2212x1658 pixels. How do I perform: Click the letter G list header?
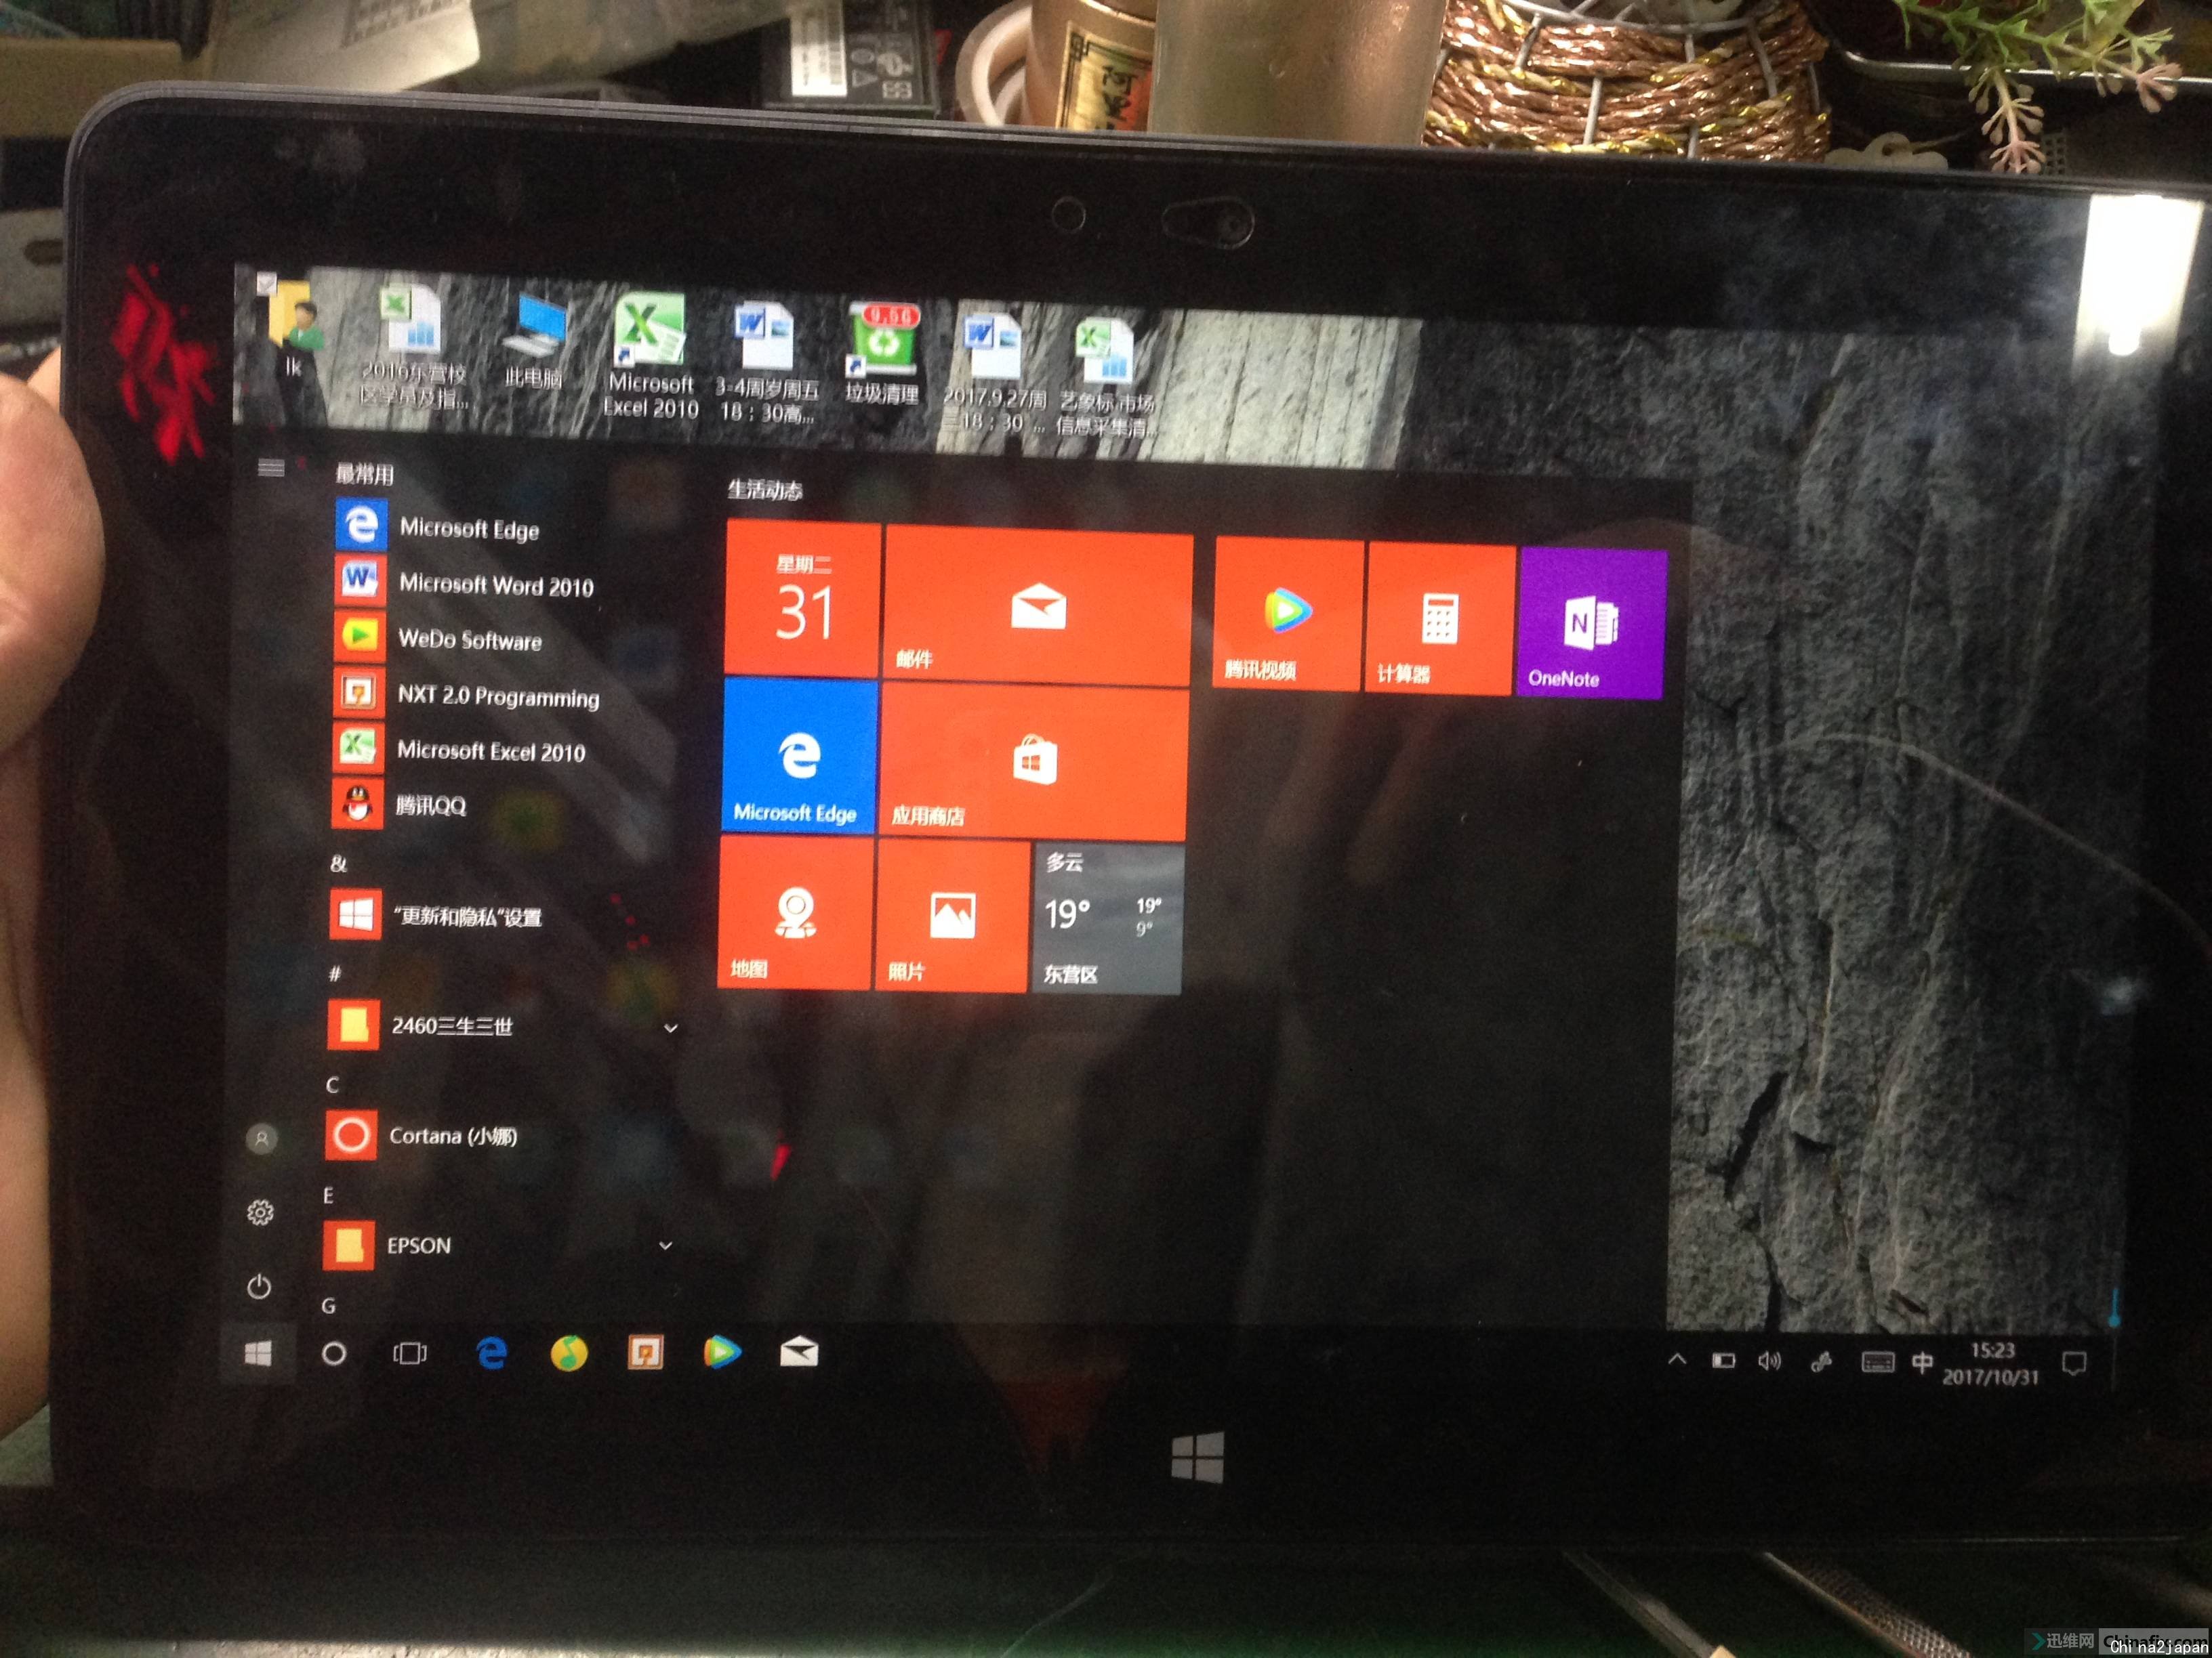(x=328, y=1305)
